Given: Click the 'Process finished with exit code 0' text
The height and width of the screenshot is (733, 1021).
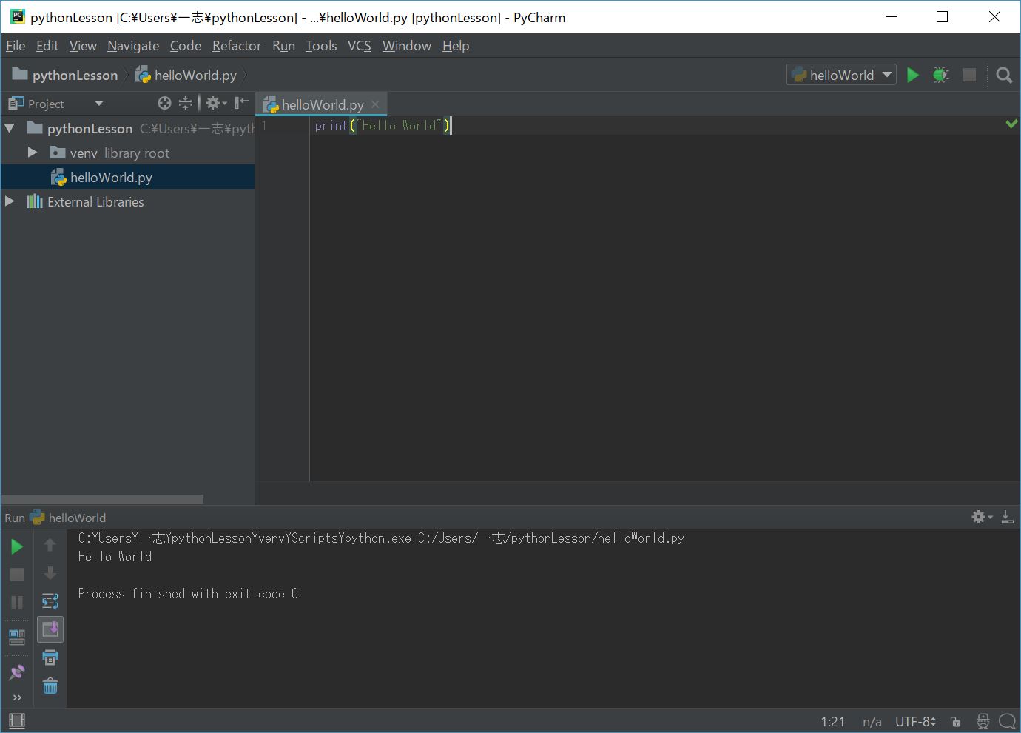Looking at the screenshot, I should tap(188, 594).
